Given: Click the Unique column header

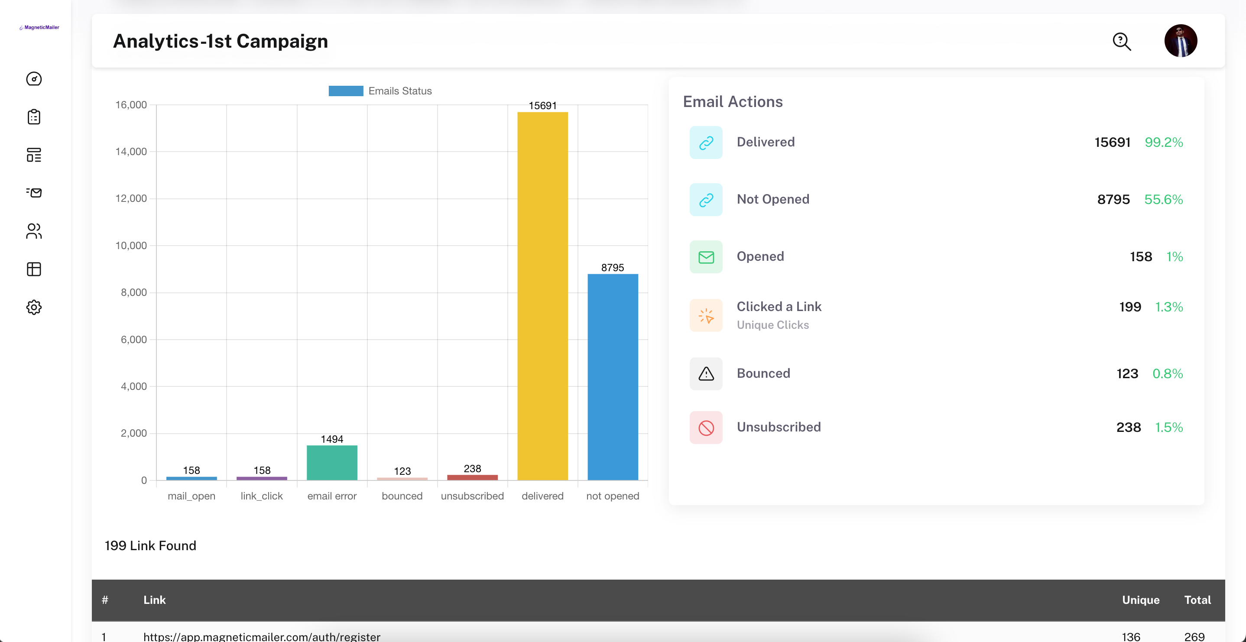Looking at the screenshot, I should pos(1140,600).
